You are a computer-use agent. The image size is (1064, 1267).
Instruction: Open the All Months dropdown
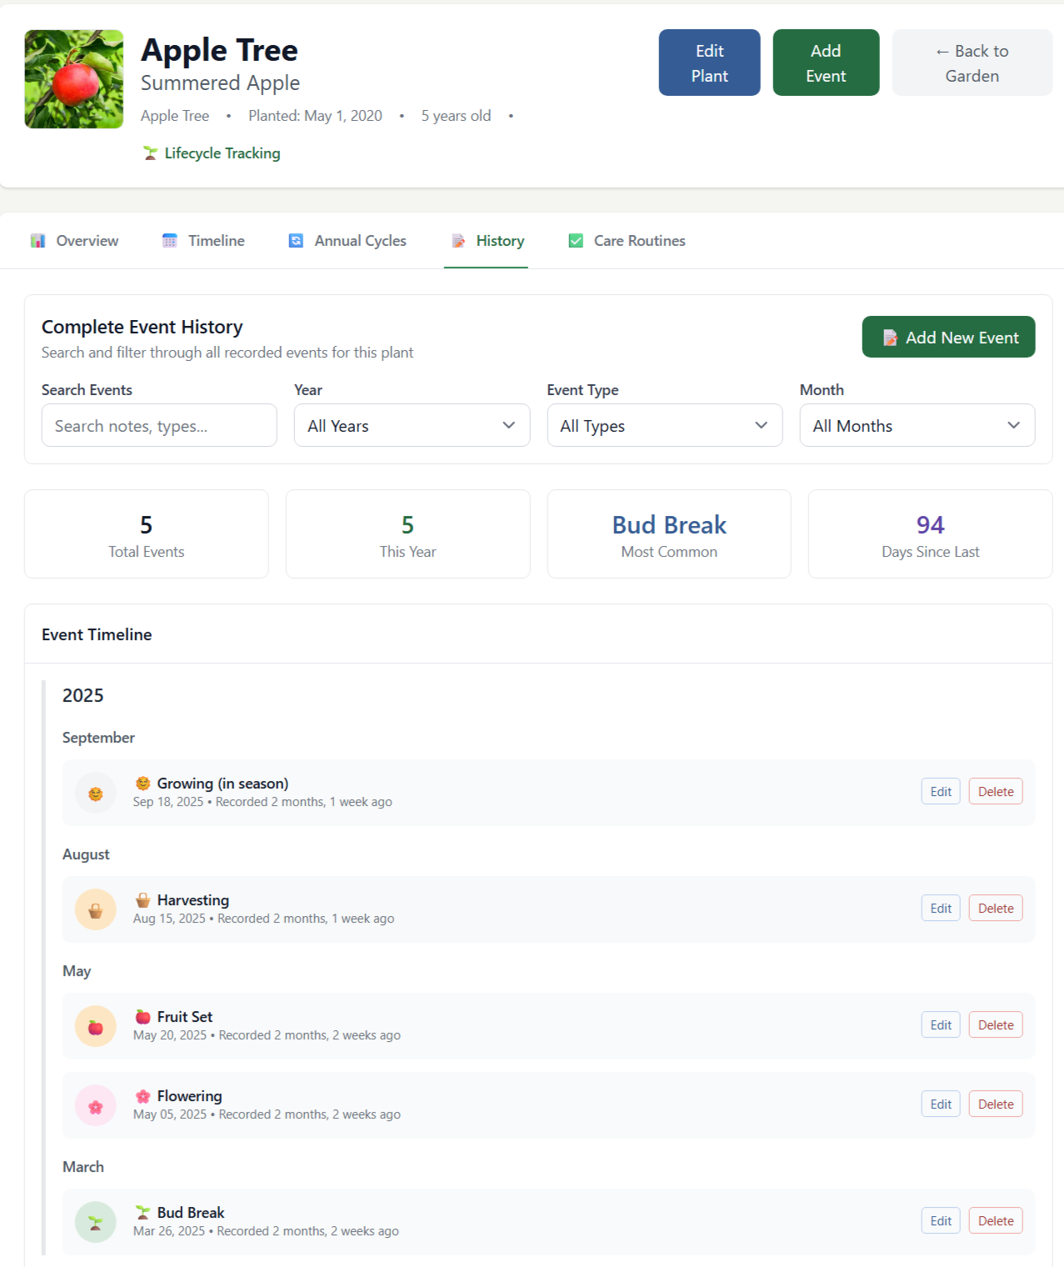tap(917, 425)
